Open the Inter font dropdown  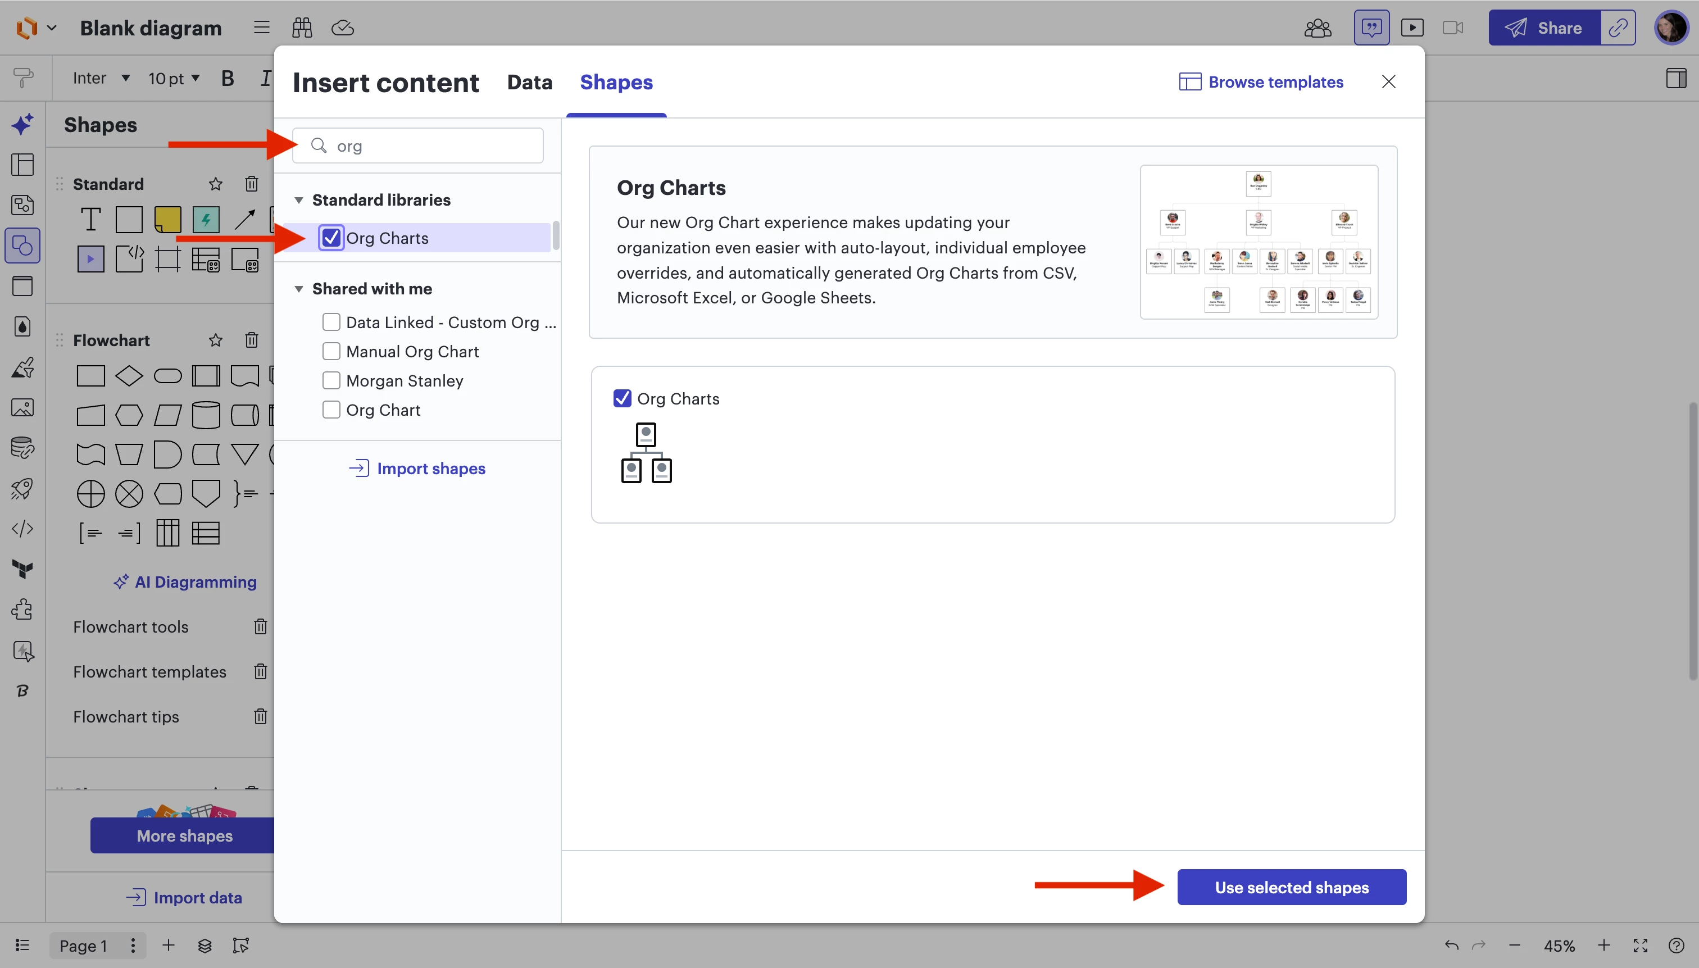pos(101,79)
